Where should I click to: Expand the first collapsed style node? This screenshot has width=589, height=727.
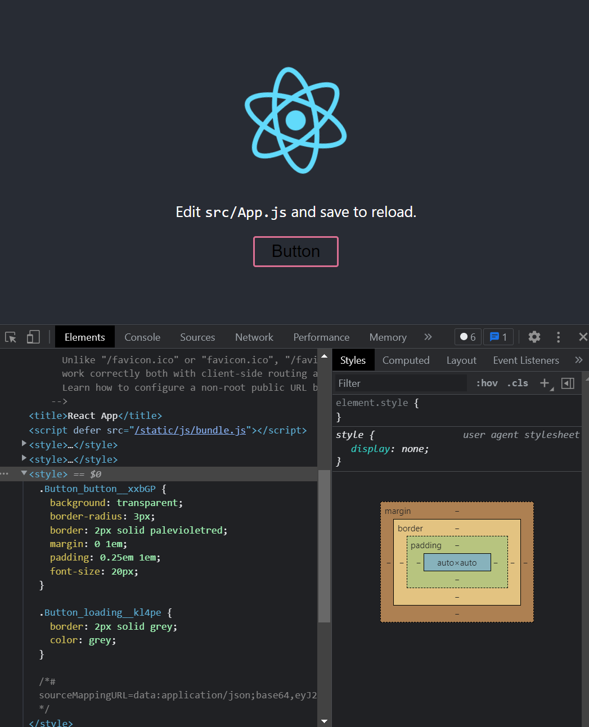click(x=24, y=444)
